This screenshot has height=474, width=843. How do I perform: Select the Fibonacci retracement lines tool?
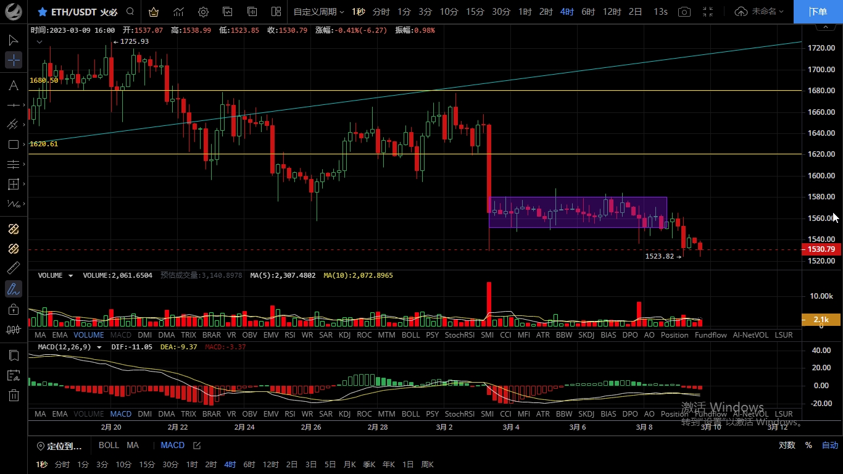tap(12, 164)
